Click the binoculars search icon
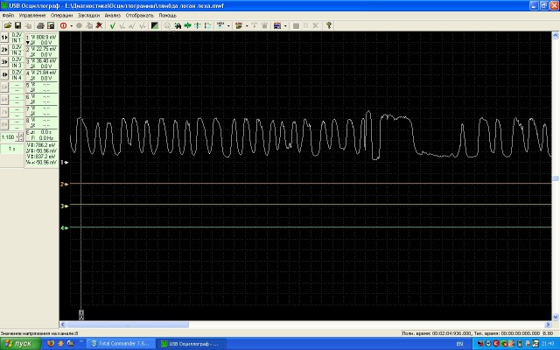 point(178,25)
